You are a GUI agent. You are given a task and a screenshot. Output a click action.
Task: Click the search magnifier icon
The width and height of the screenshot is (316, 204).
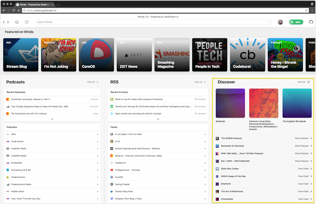click(x=269, y=22)
